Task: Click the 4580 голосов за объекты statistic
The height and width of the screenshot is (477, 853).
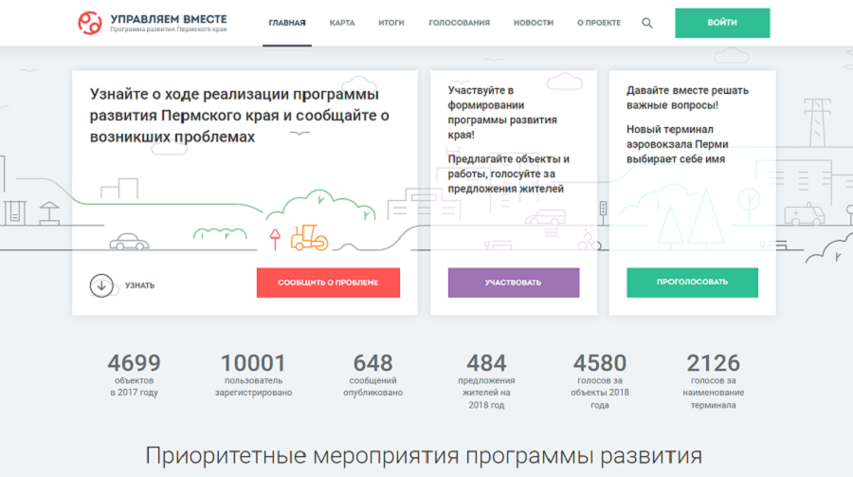Action: pos(600,380)
